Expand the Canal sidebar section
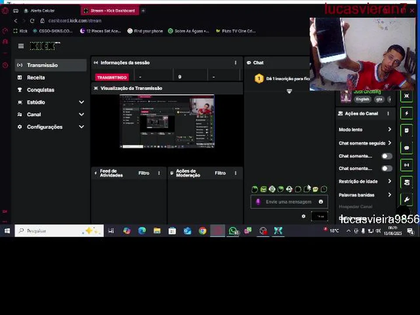 (81, 114)
